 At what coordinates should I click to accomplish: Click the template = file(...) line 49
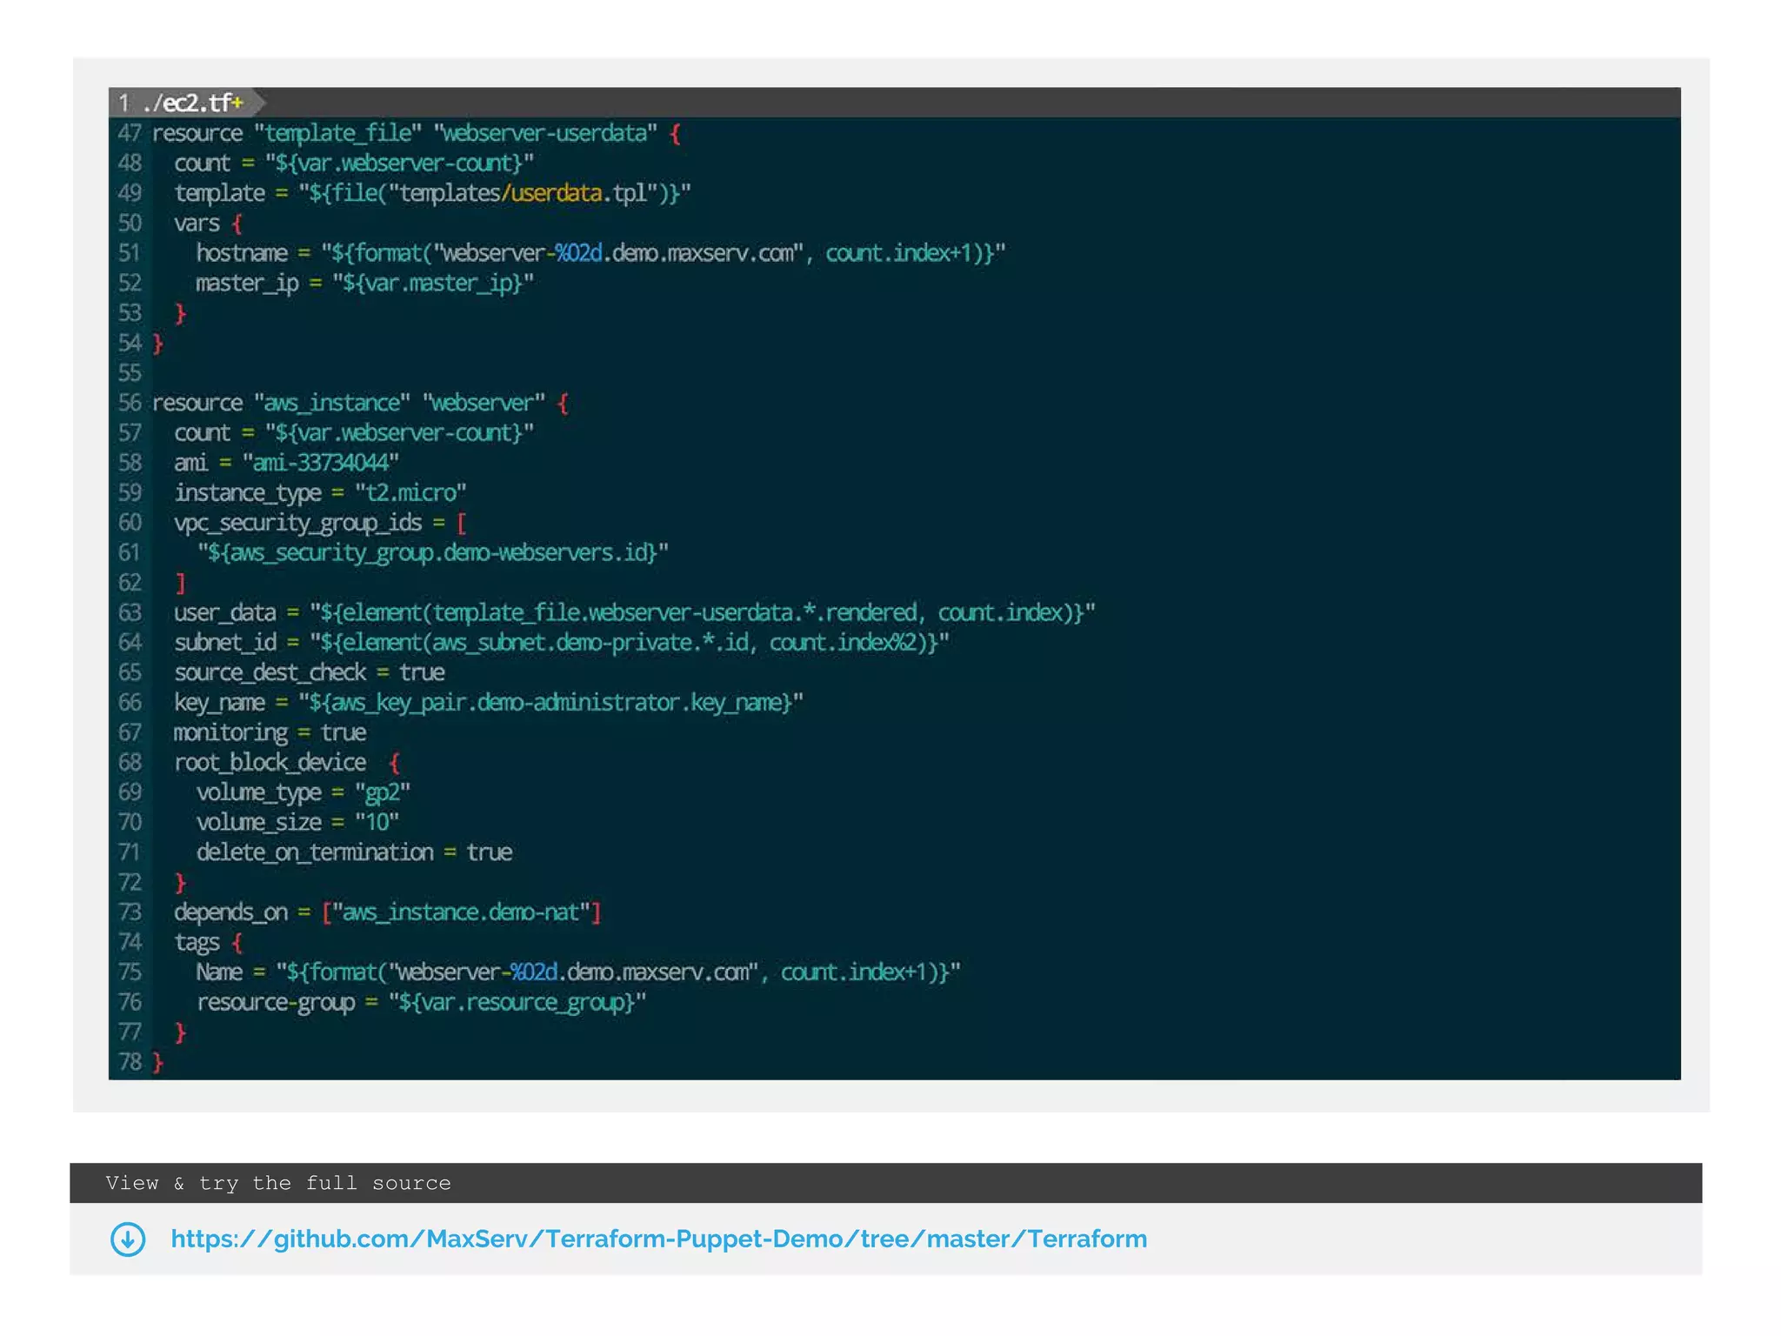[x=432, y=193]
